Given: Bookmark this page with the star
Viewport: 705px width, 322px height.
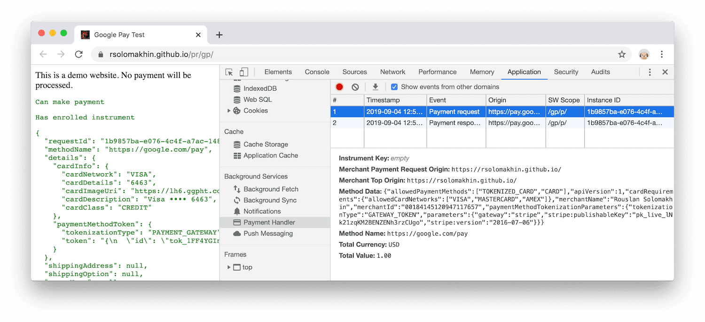Looking at the screenshot, I should [x=621, y=54].
